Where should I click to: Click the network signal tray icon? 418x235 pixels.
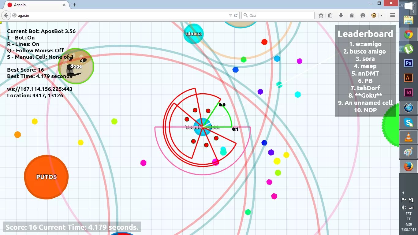pos(411,207)
